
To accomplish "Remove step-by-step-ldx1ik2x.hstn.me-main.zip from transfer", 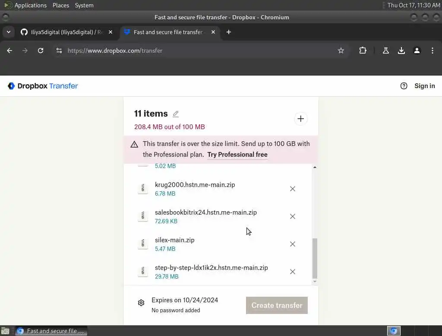I will coord(293,272).
